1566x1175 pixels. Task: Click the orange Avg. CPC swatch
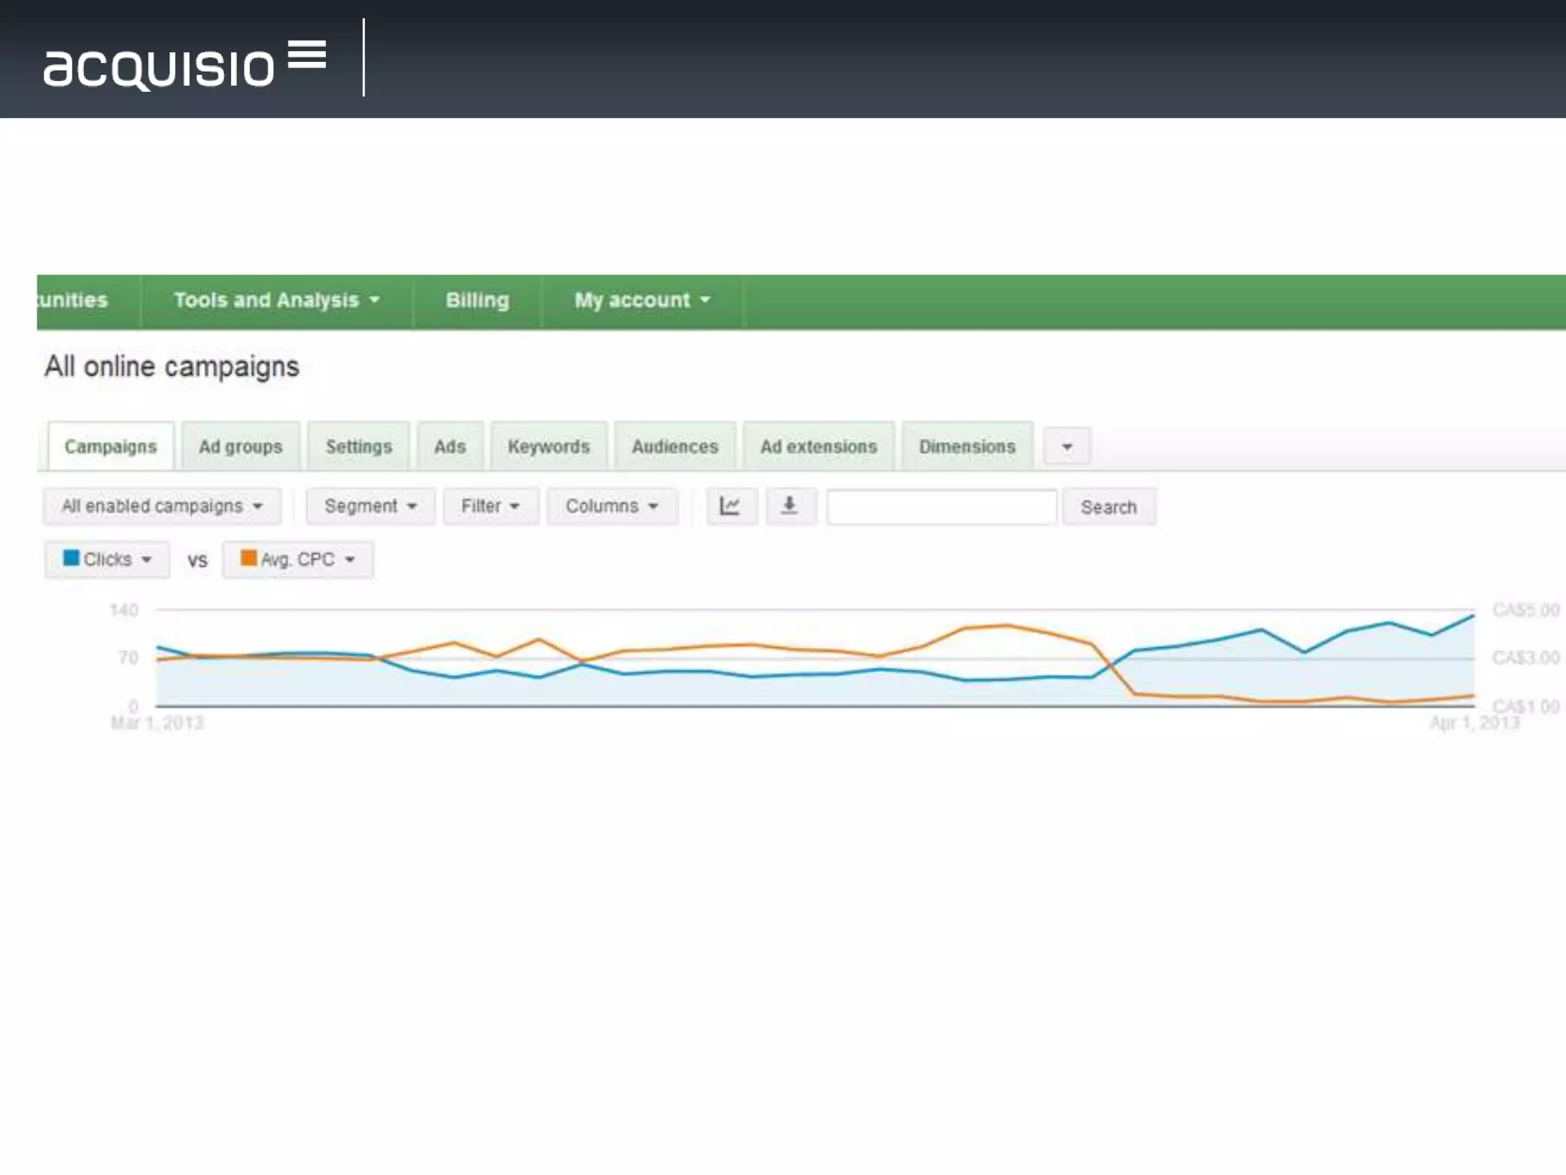click(249, 558)
